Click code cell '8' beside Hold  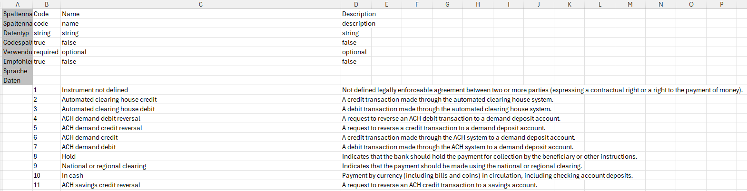point(47,156)
